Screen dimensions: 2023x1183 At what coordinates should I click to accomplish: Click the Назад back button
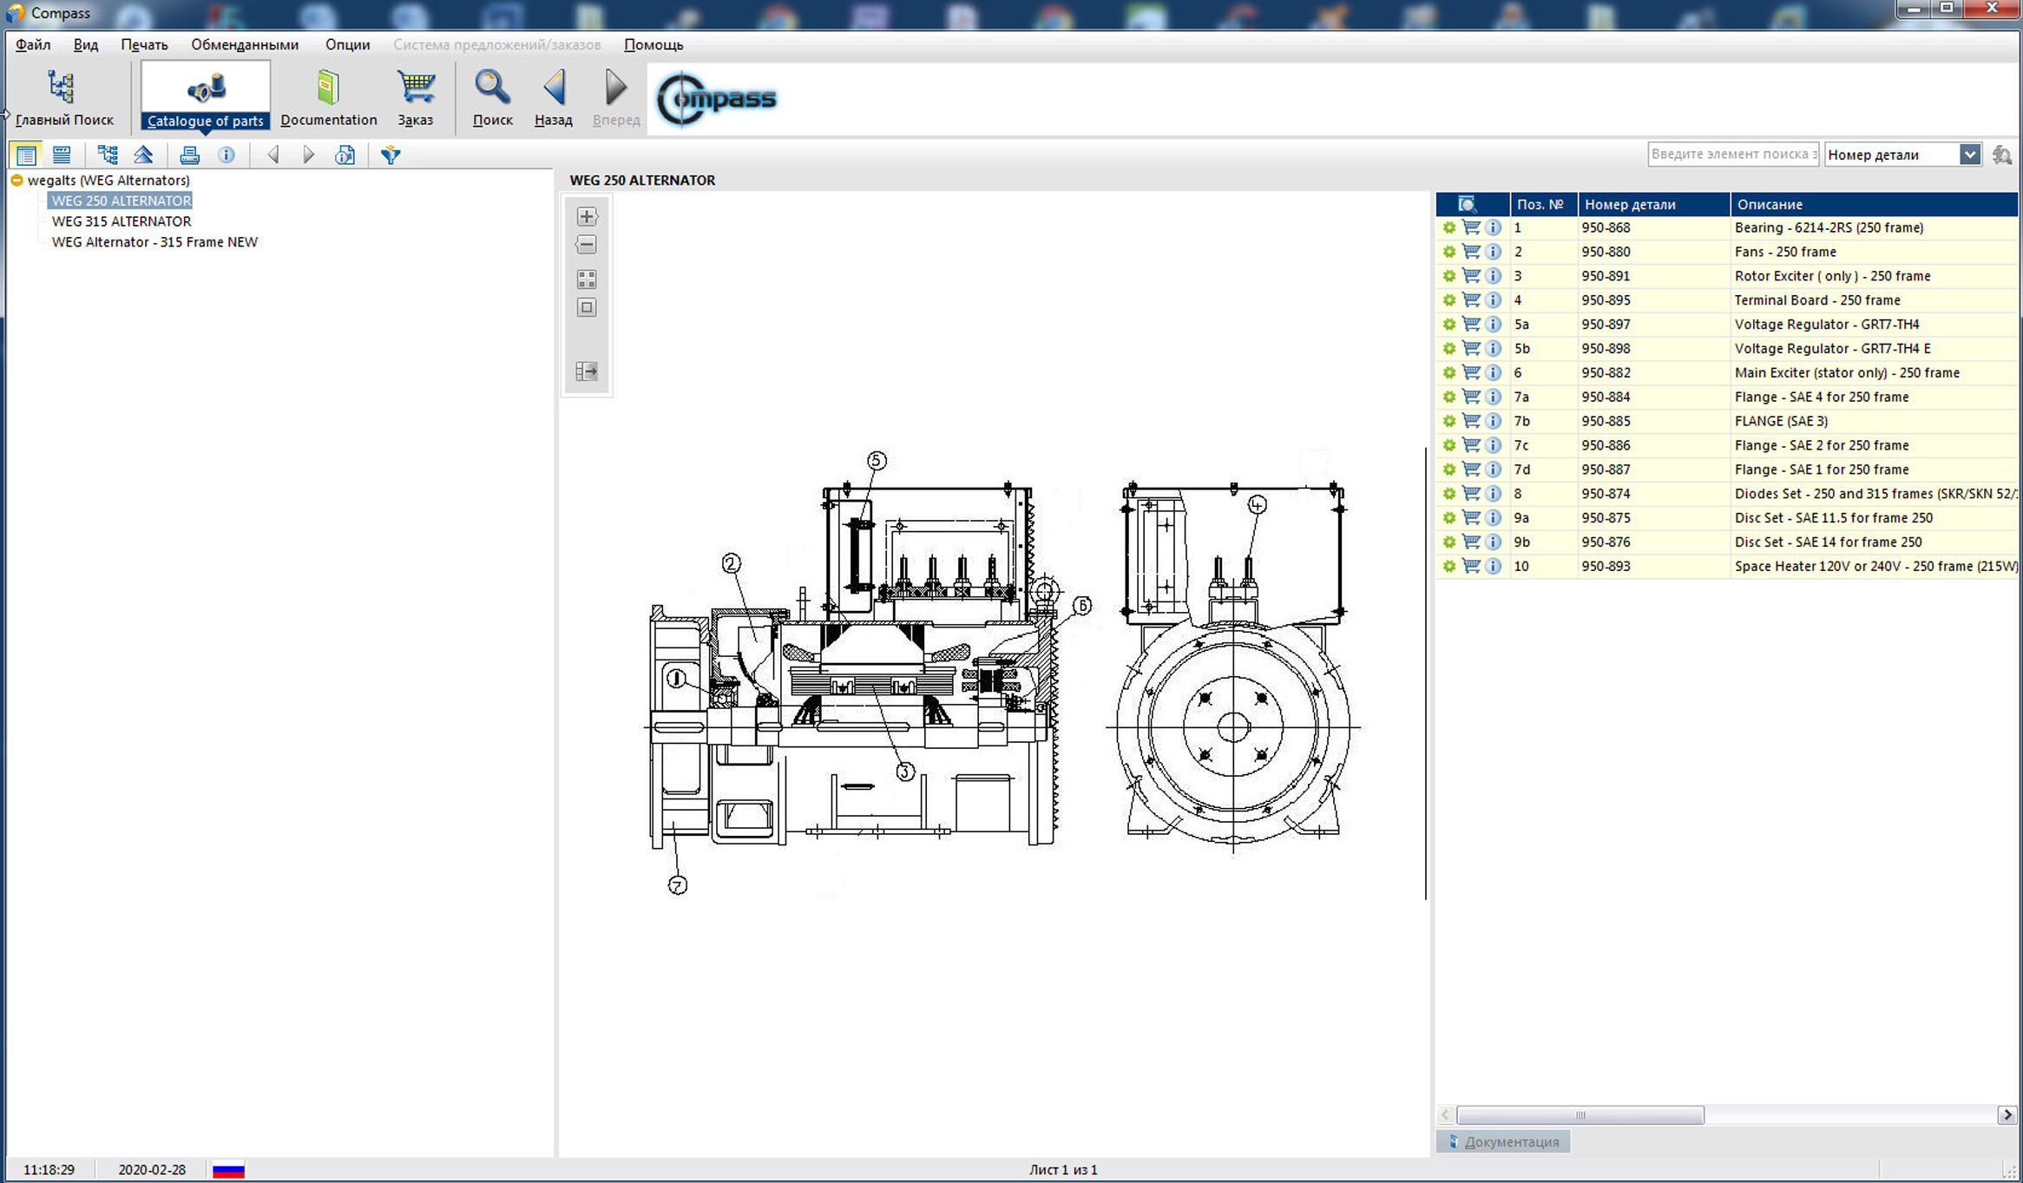coord(554,98)
